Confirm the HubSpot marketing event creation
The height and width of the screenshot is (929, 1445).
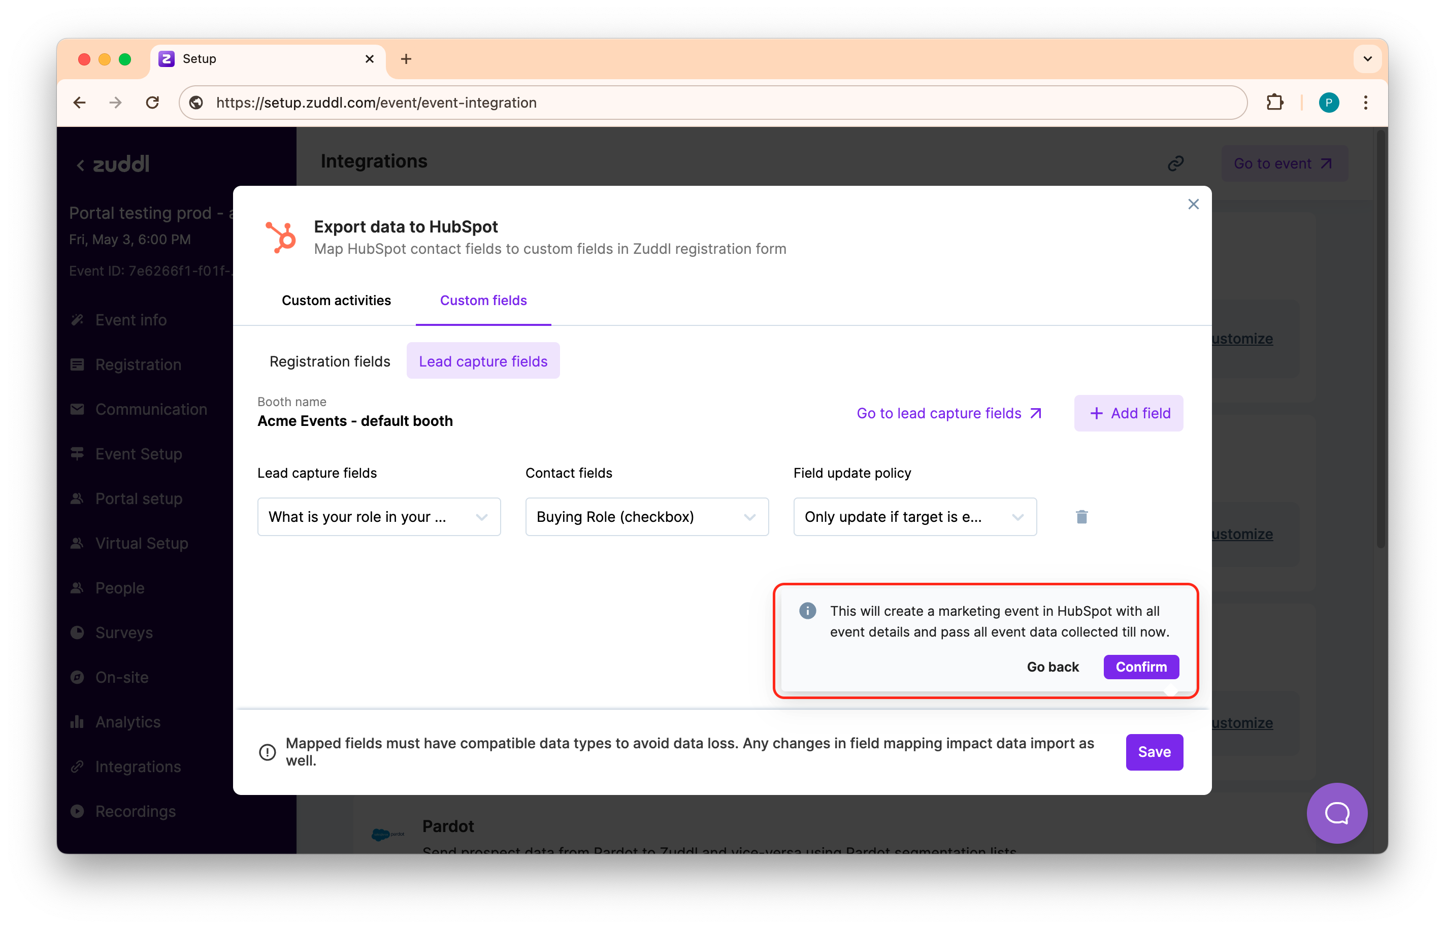[x=1141, y=667]
